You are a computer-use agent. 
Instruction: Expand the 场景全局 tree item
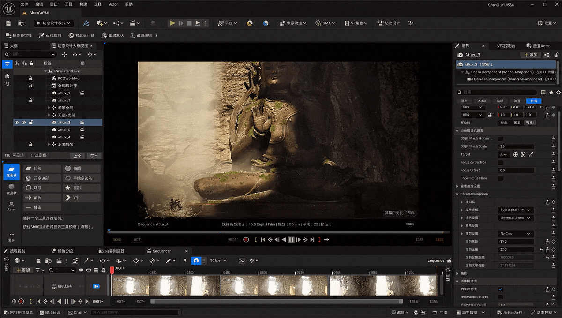point(49,108)
